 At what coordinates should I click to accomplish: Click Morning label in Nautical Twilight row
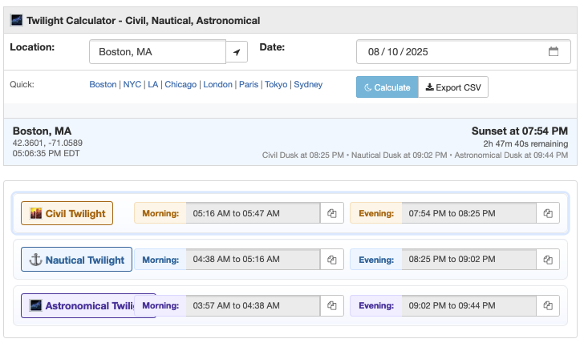tap(160, 260)
